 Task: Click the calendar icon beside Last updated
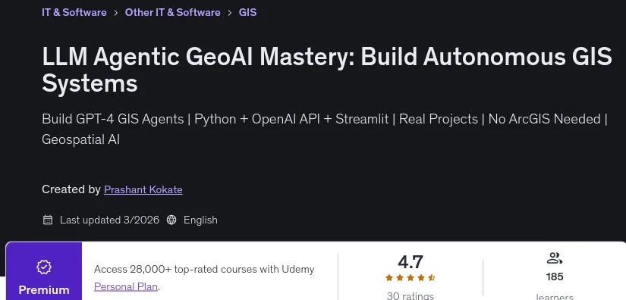pyautogui.click(x=48, y=220)
